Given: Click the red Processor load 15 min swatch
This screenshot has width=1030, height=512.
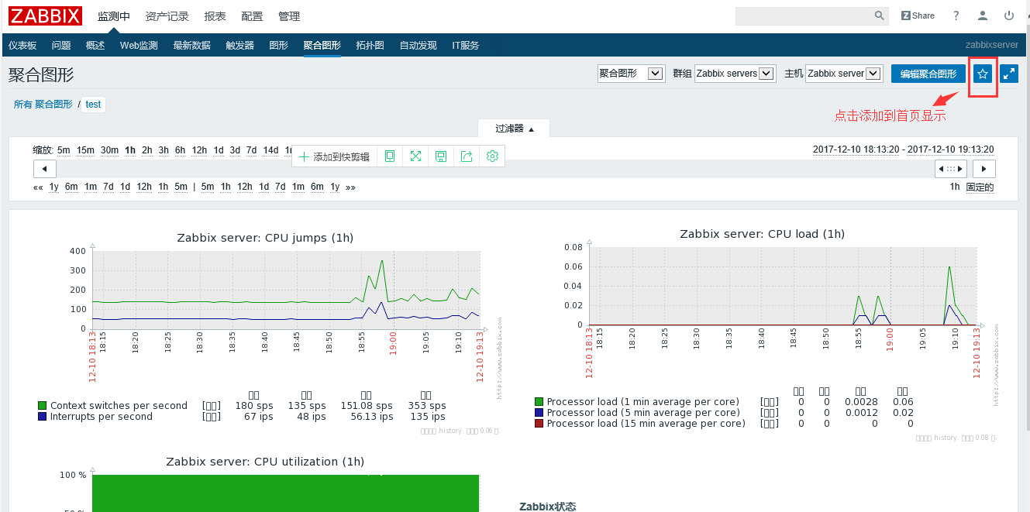Looking at the screenshot, I should pyautogui.click(x=539, y=424).
